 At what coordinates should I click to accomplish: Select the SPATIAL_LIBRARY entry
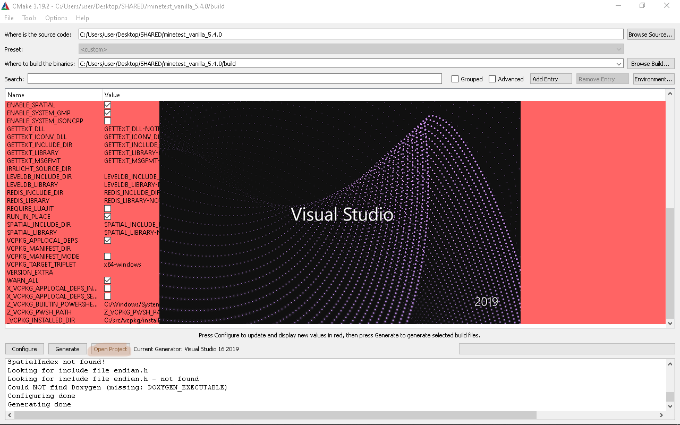pos(32,233)
